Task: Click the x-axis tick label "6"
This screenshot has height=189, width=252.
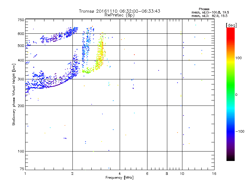Action: click(x=147, y=174)
